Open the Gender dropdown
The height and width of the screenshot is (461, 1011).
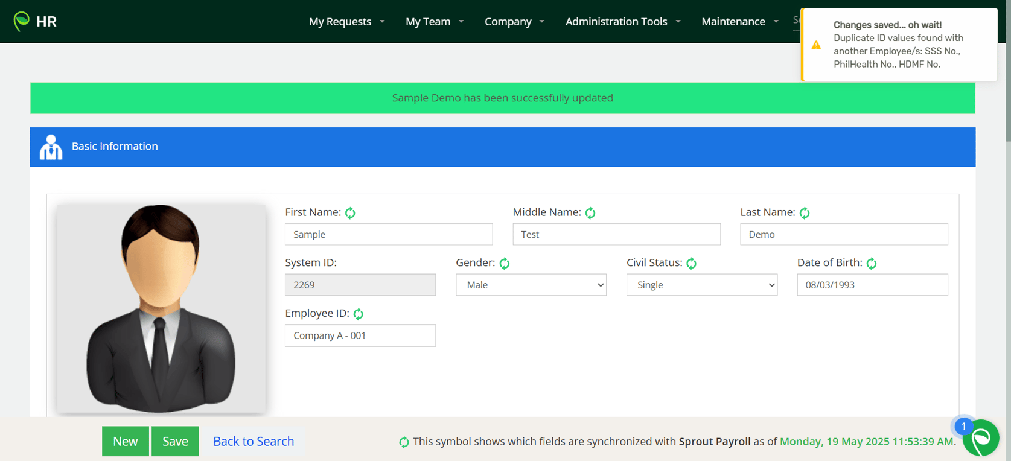[x=531, y=285]
